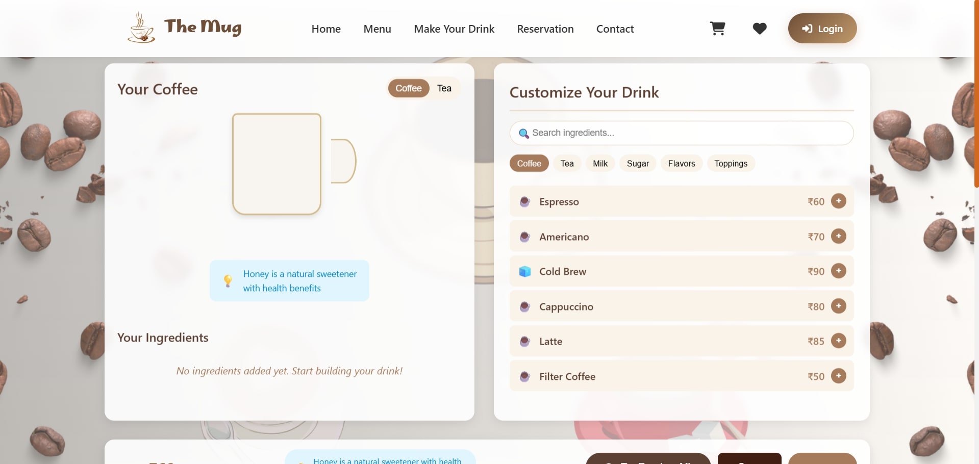Open the Toppings ingredient tab
This screenshot has width=979, height=464.
731,164
